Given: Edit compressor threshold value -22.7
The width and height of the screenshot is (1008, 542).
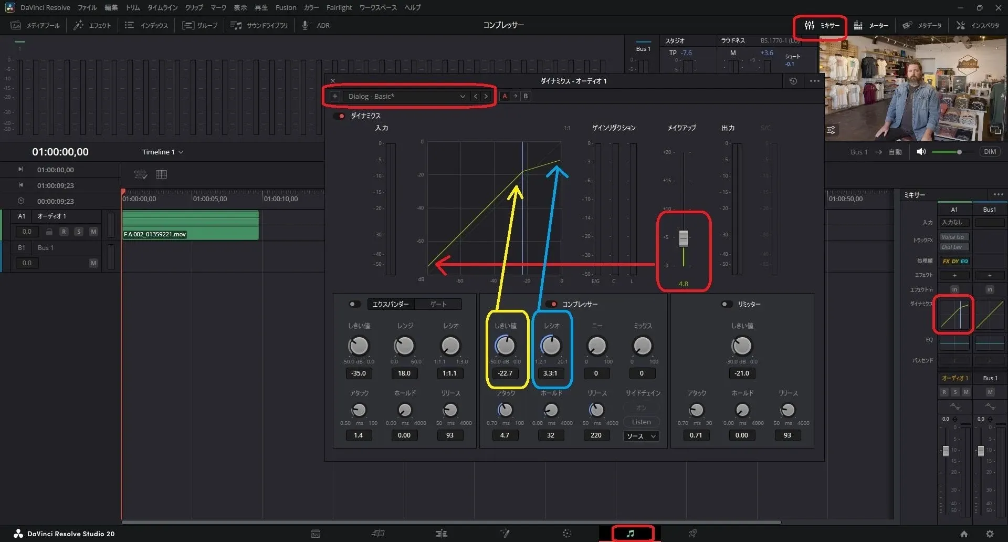Looking at the screenshot, I should (x=505, y=373).
